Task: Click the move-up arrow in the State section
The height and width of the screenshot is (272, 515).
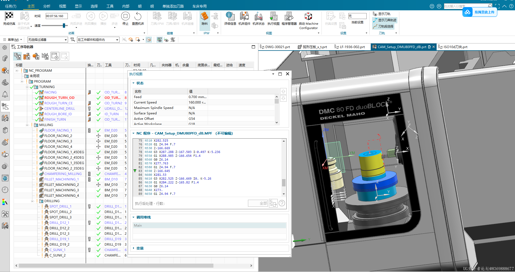Action: coord(283,92)
